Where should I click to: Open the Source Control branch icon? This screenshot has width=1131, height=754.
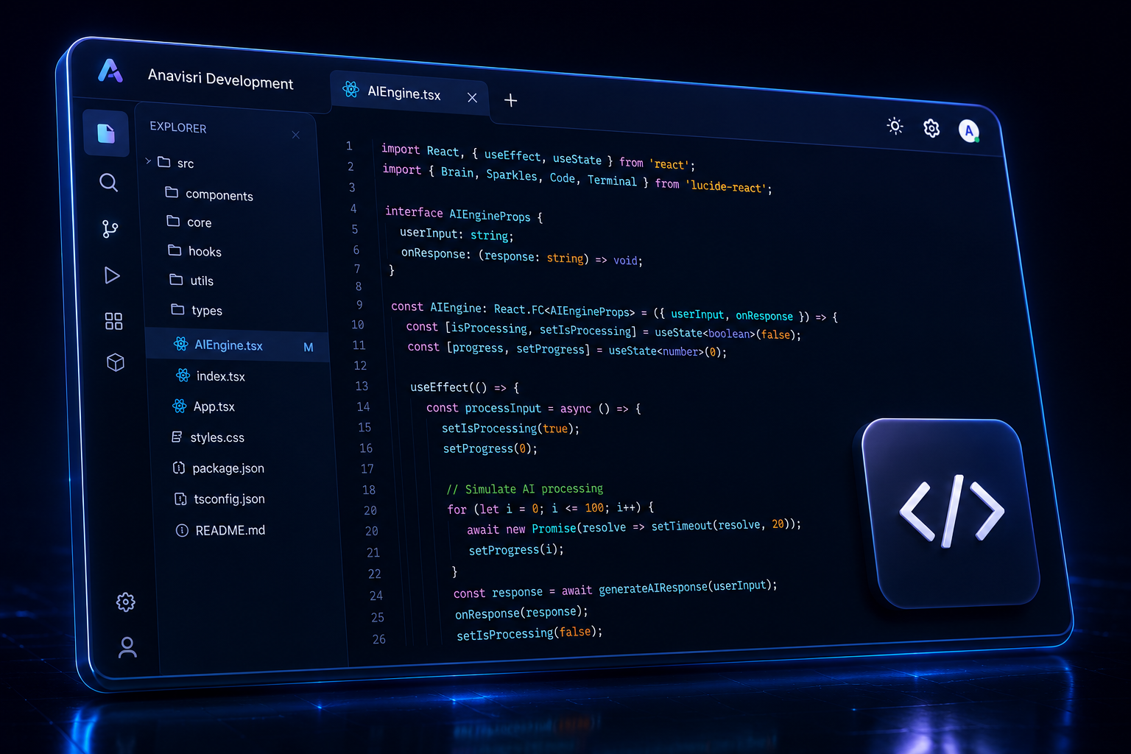click(x=110, y=229)
